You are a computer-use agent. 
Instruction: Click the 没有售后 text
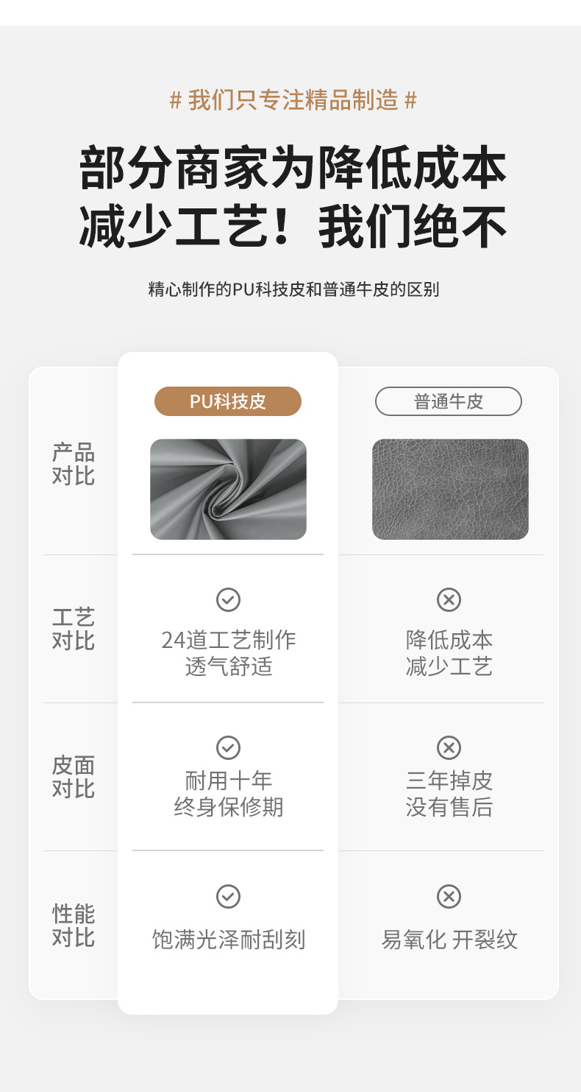tap(449, 807)
